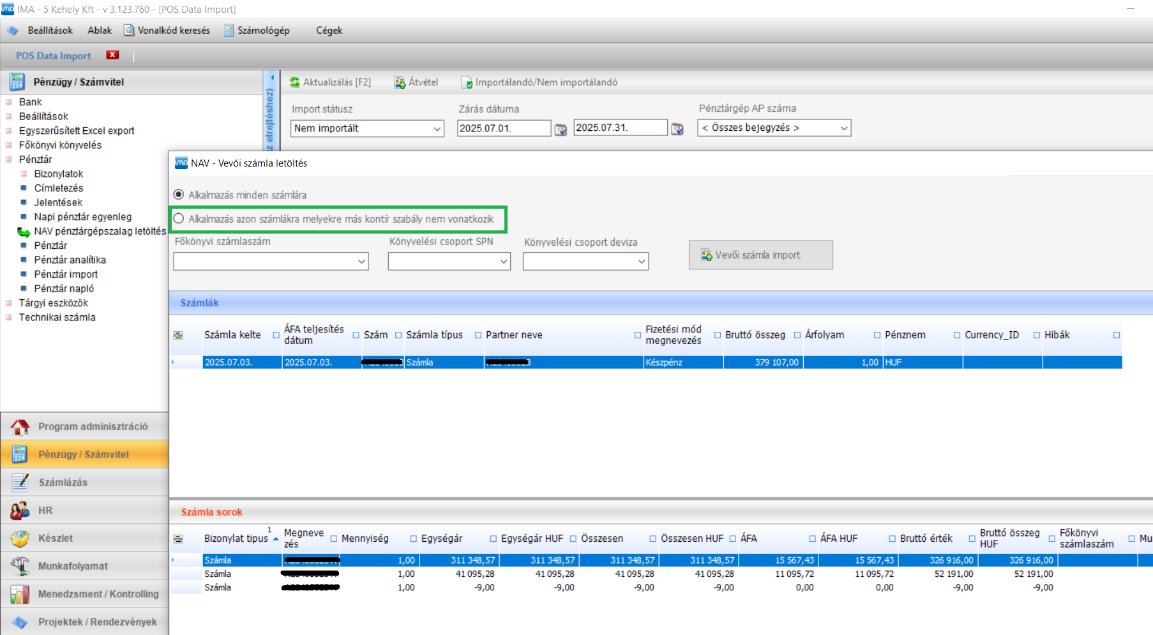
Task: Open Pénztár analitika in the tree
Action: click(70, 260)
